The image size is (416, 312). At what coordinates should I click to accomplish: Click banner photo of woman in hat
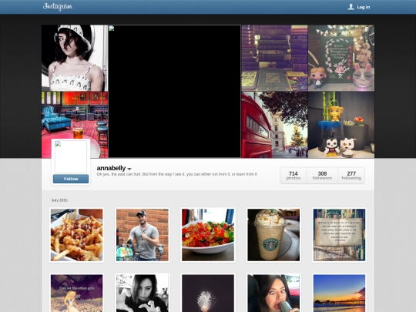coord(75,58)
